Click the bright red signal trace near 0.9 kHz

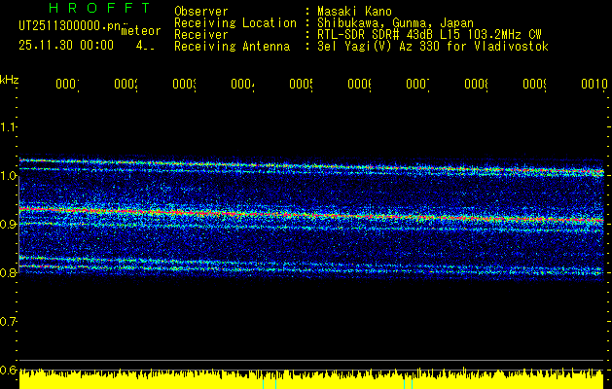point(195,211)
